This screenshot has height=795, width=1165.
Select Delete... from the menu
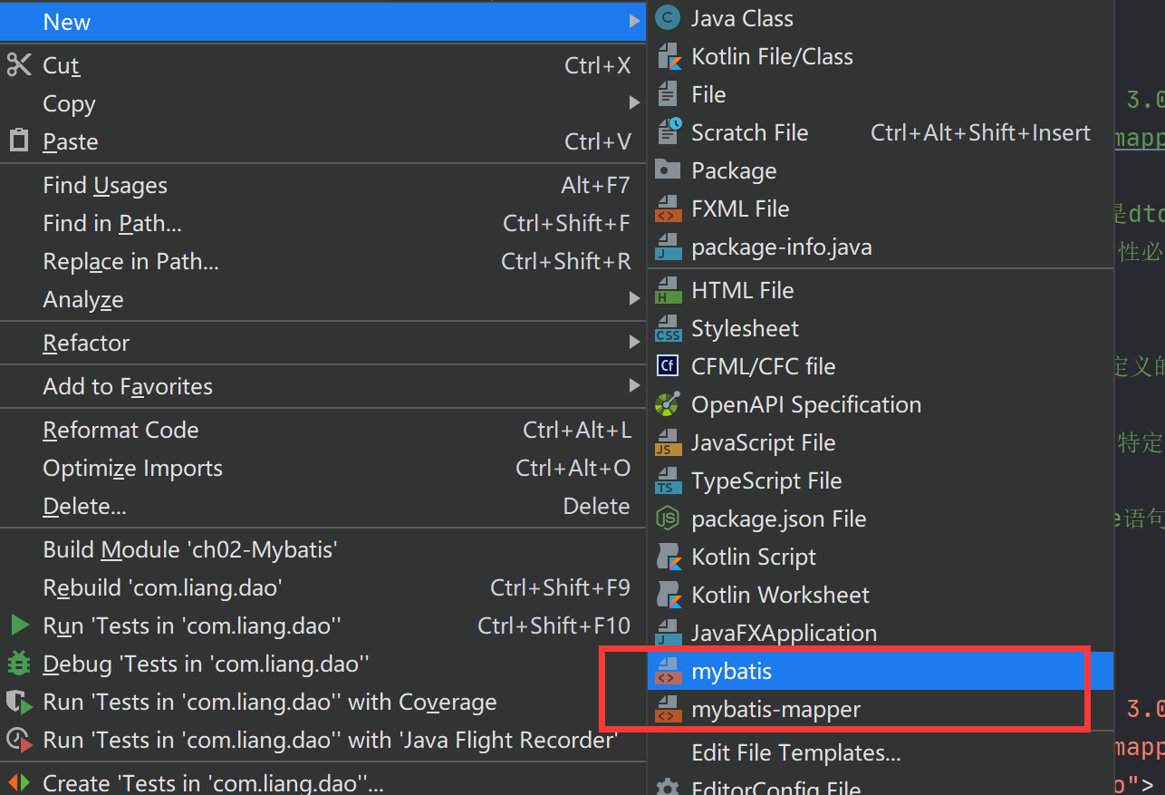pos(323,506)
